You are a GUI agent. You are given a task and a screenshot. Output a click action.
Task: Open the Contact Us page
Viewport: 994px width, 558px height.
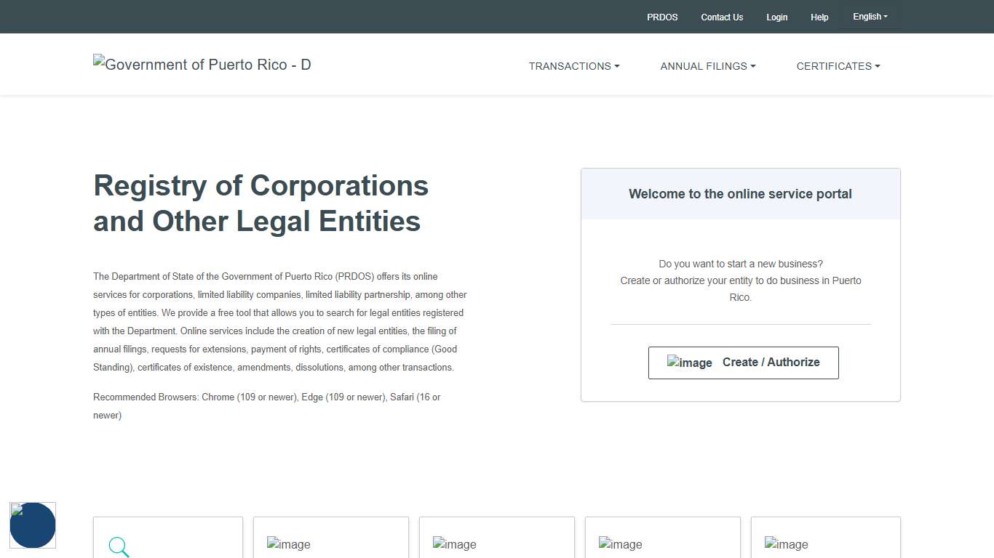click(x=722, y=17)
